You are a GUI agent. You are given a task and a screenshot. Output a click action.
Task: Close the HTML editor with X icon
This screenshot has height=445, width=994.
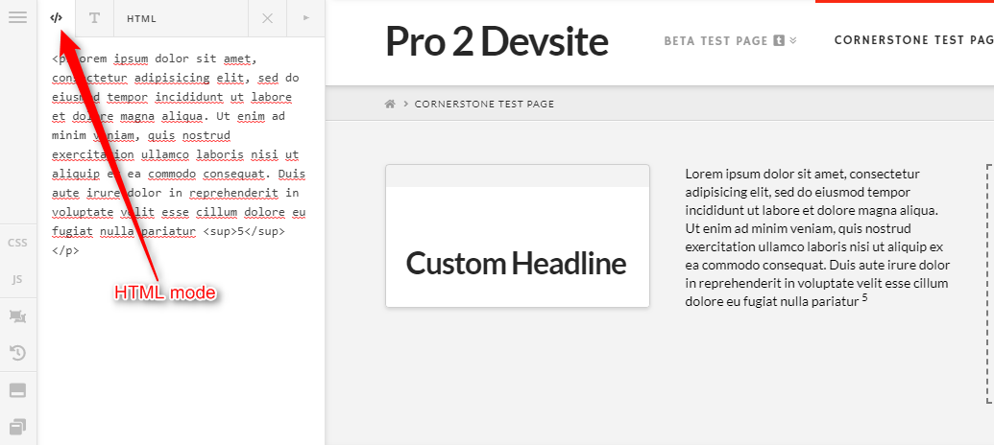(268, 18)
